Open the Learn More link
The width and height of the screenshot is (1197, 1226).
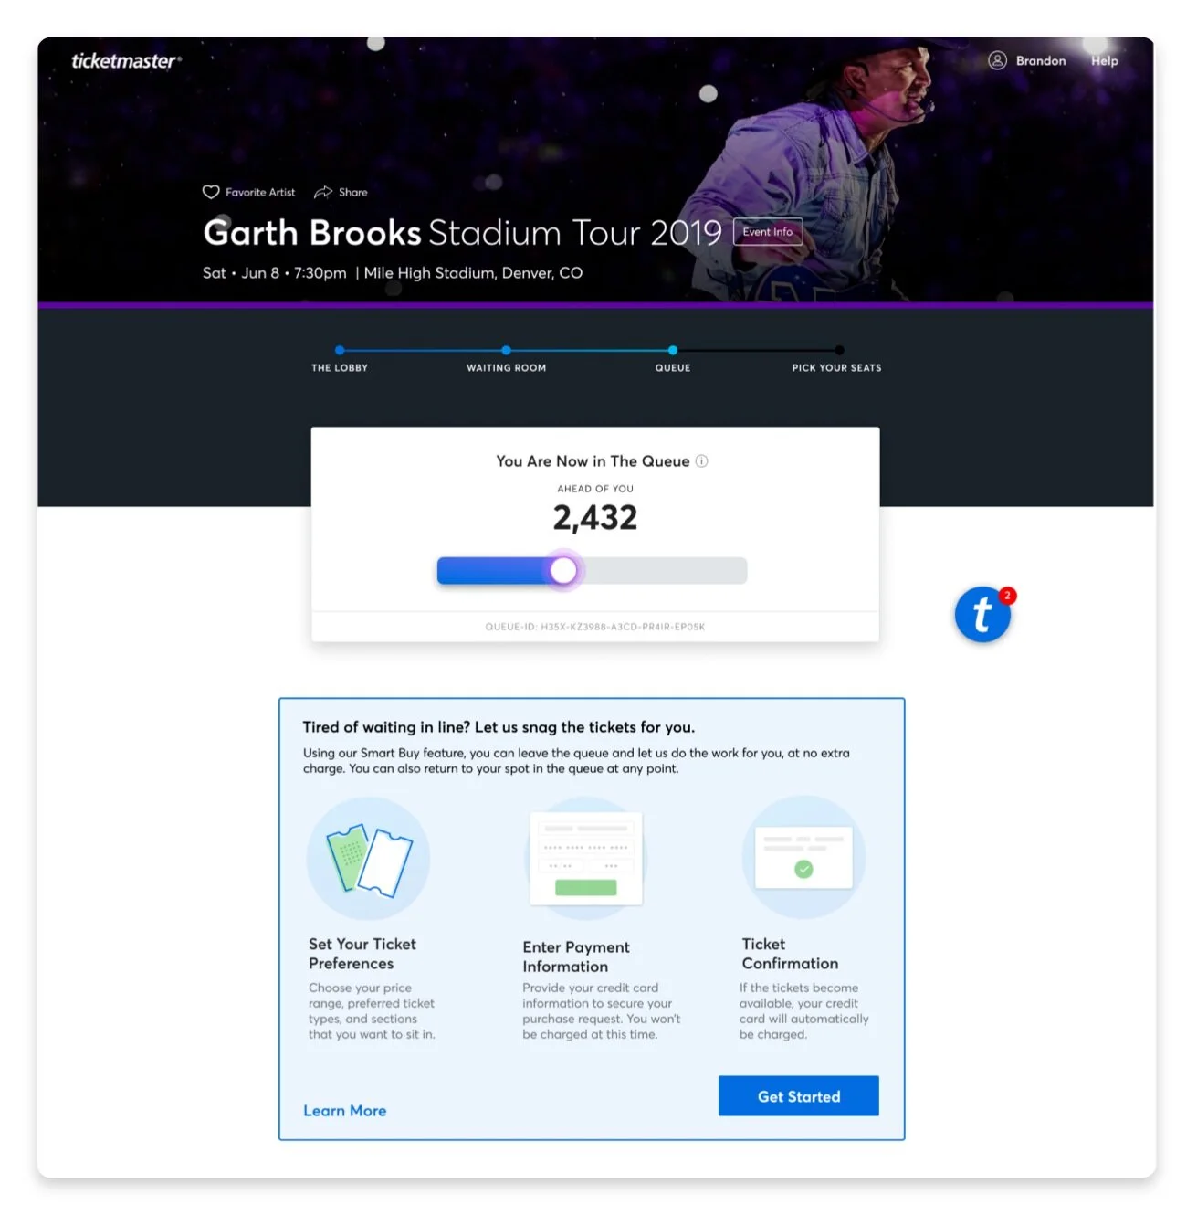click(x=345, y=1111)
